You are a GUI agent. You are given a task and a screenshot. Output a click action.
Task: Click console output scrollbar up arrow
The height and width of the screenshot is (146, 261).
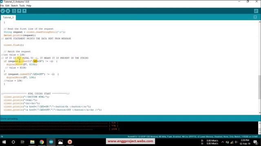259,123
